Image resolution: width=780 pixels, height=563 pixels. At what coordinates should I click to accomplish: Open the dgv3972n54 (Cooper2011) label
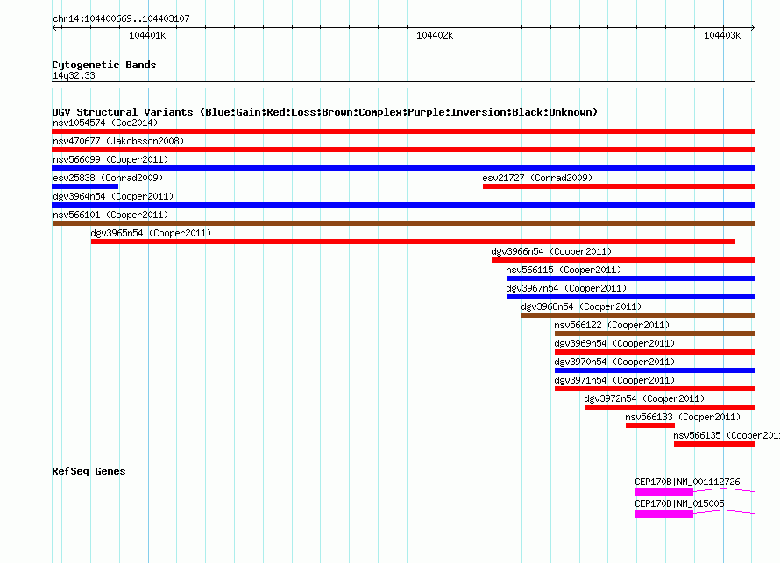(x=644, y=398)
